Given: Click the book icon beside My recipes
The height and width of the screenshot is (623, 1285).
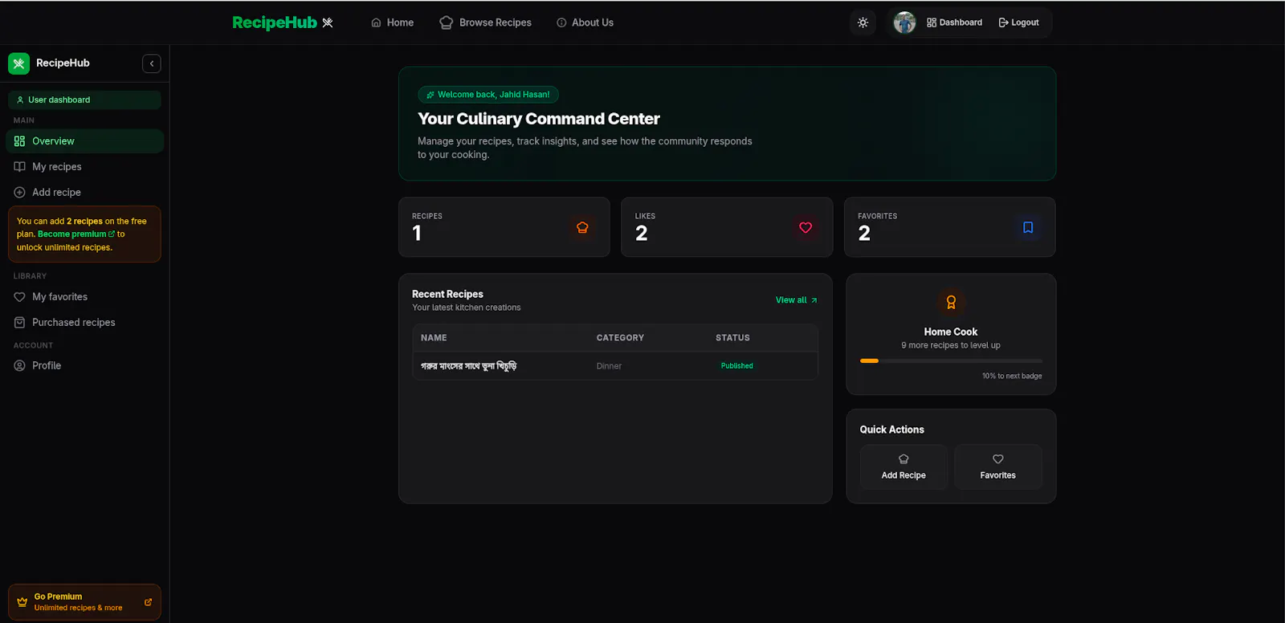Looking at the screenshot, I should click(19, 167).
